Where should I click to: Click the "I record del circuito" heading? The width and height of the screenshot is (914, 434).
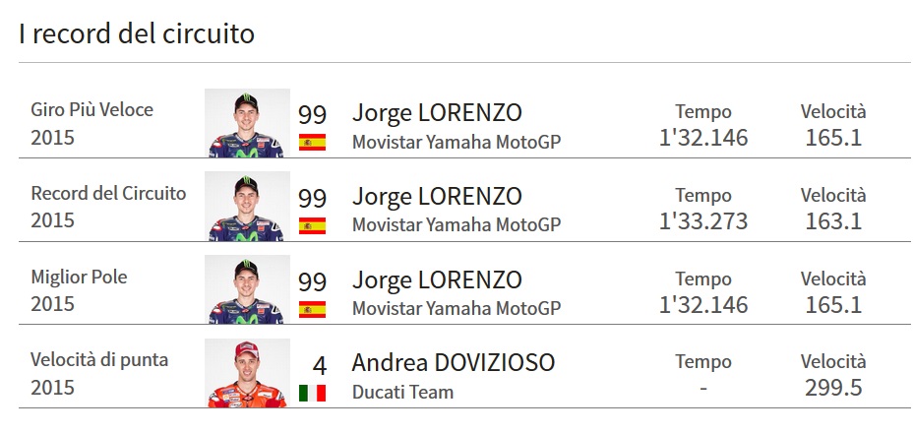click(137, 33)
